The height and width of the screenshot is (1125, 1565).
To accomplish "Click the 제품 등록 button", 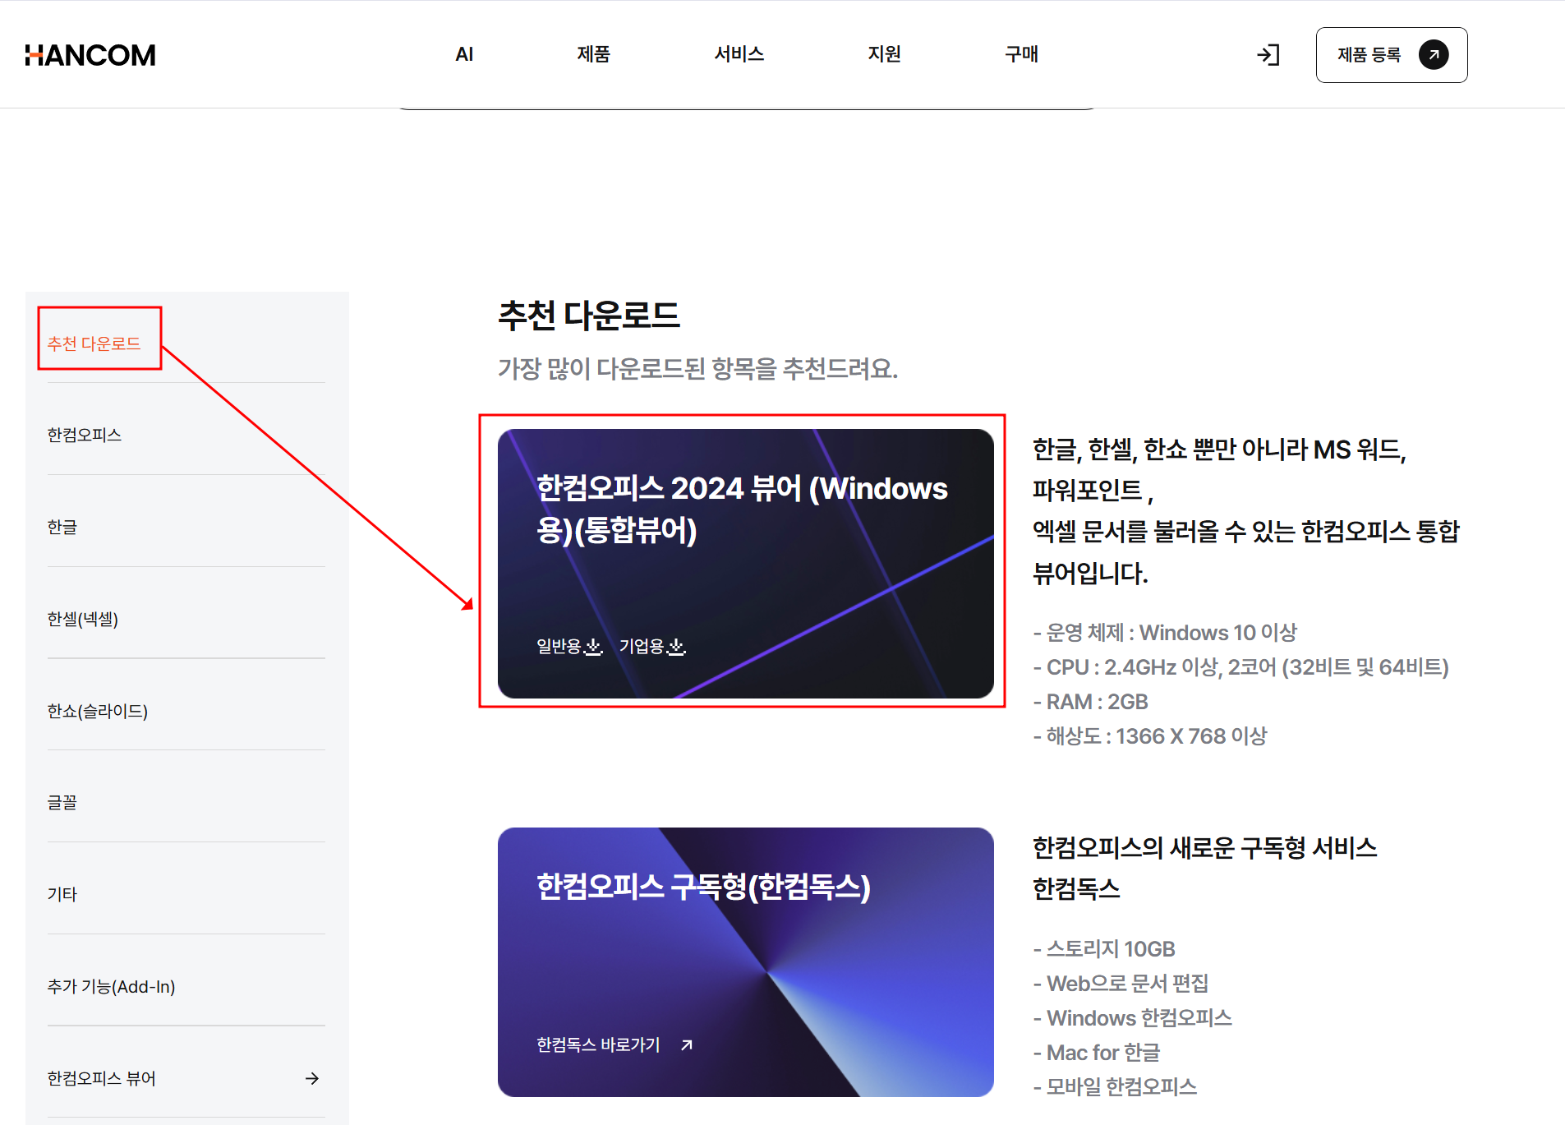I will tap(1392, 55).
